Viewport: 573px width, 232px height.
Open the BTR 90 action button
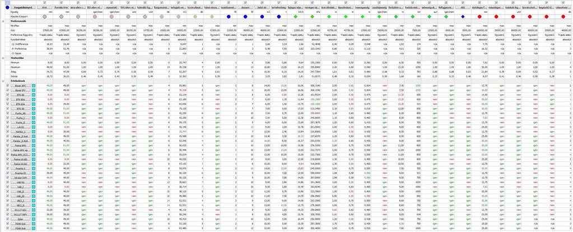click(x=21, y=109)
